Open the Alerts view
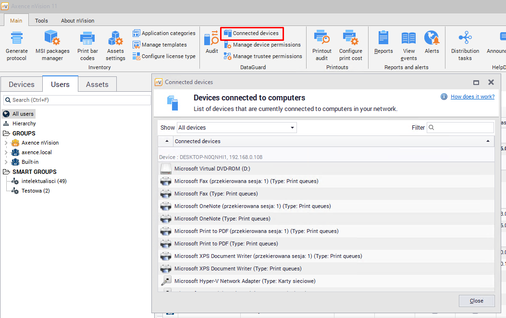 coord(432,38)
